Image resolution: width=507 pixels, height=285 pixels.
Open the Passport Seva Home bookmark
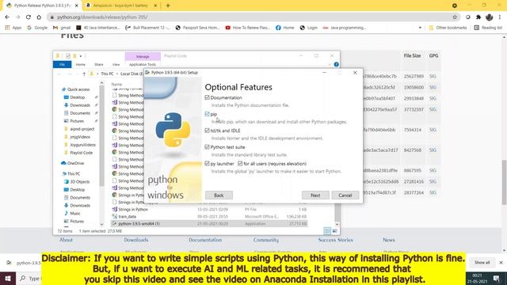tap(197, 28)
